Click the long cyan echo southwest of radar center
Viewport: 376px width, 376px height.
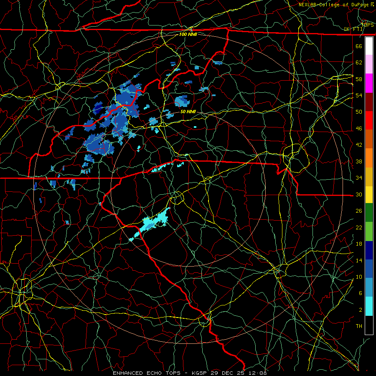[150, 224]
